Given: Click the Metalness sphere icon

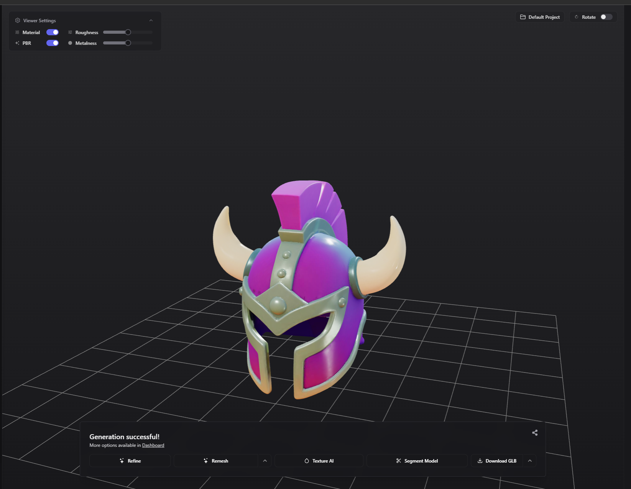Looking at the screenshot, I should pos(70,43).
